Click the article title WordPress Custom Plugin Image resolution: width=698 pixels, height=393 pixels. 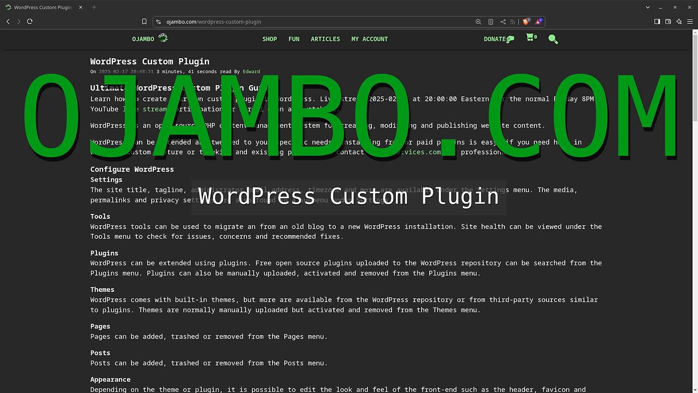pyautogui.click(x=150, y=61)
